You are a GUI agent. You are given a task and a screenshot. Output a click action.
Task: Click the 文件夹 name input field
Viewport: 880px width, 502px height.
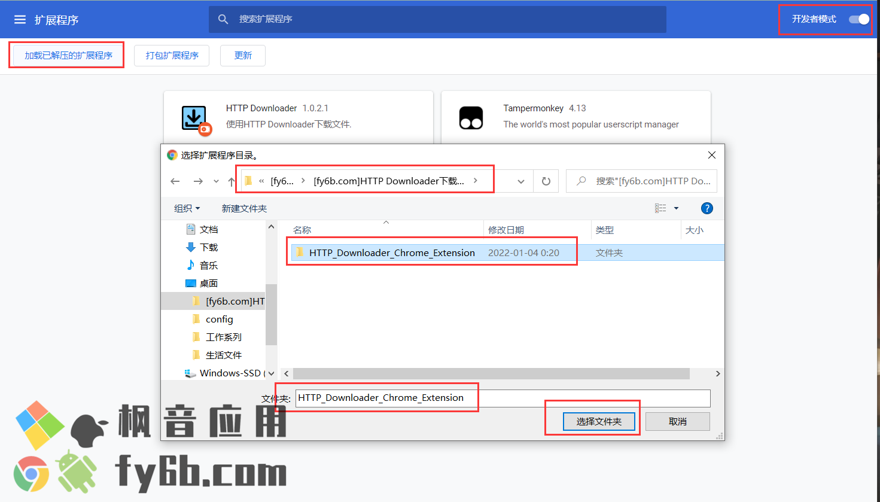(x=503, y=398)
